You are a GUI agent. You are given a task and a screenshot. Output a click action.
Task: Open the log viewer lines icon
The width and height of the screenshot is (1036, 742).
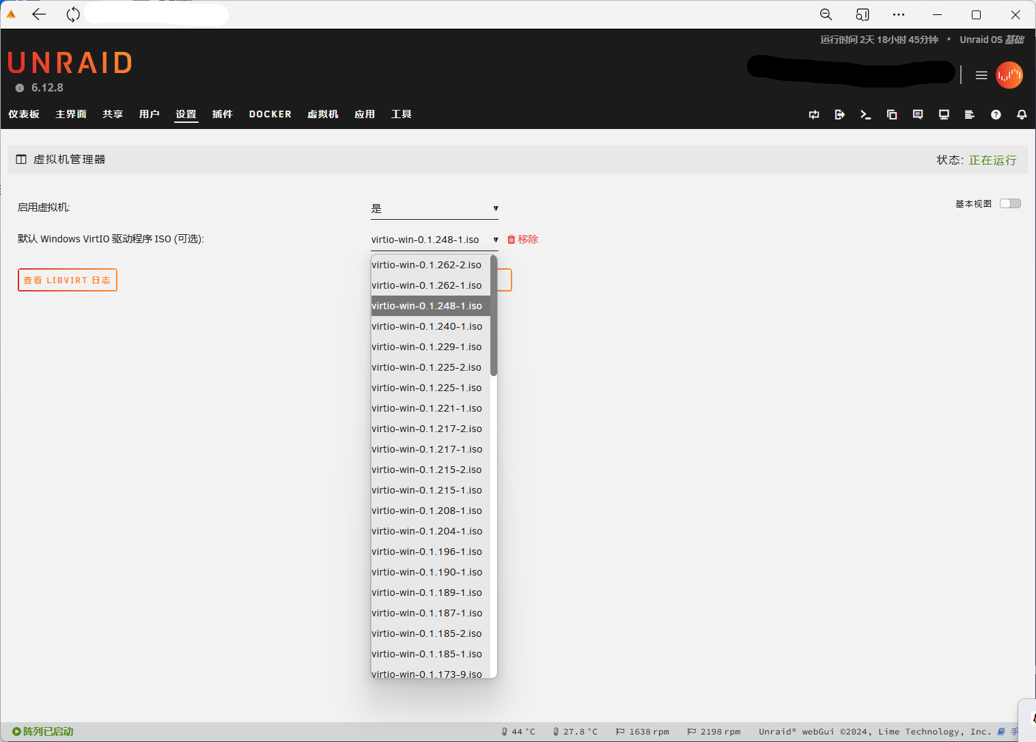tap(969, 115)
